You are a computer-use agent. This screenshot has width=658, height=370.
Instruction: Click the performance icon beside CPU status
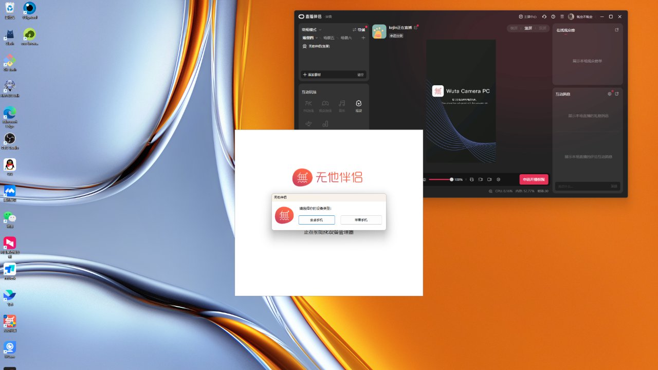click(x=491, y=191)
